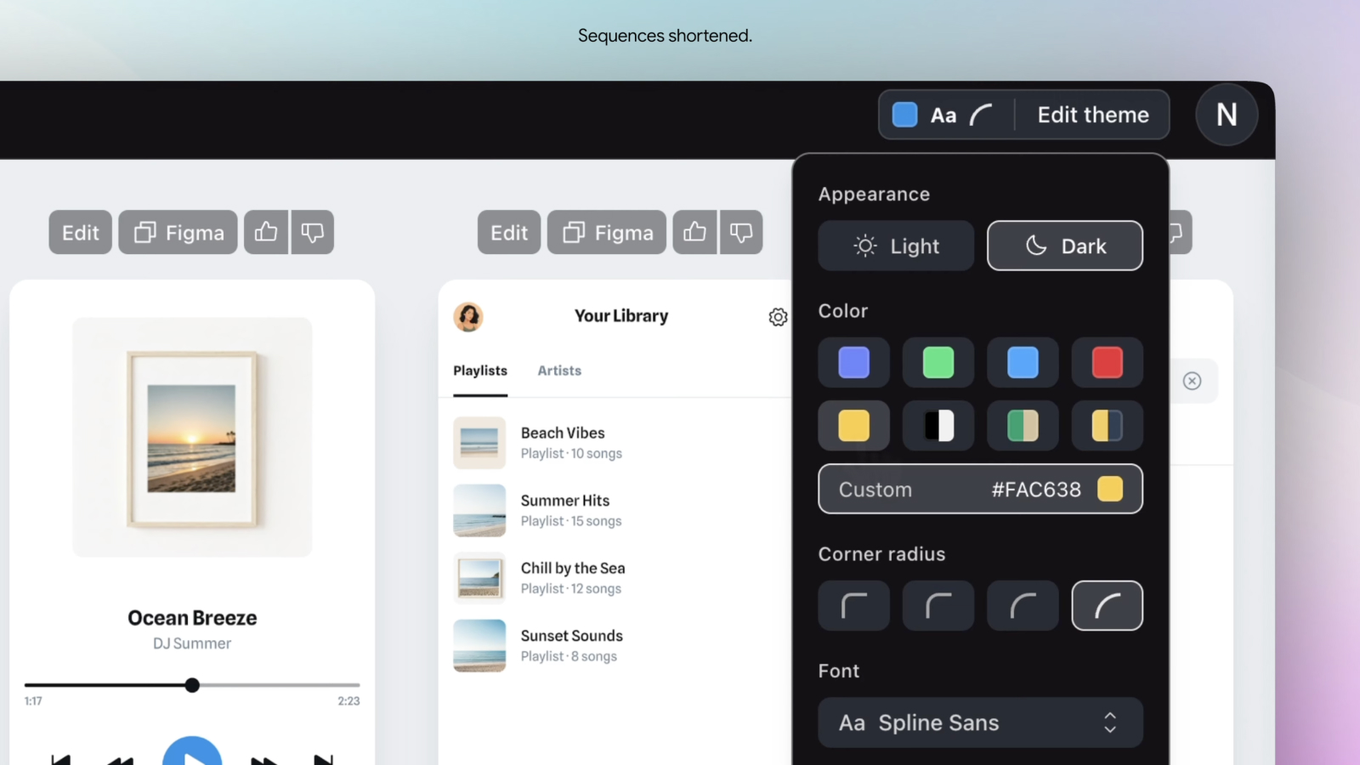This screenshot has width=1360, height=765.
Task: Click the thumbs up icon on Ocean Breeze card
Action: 266,231
